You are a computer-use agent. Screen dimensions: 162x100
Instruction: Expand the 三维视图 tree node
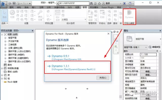click(5, 45)
